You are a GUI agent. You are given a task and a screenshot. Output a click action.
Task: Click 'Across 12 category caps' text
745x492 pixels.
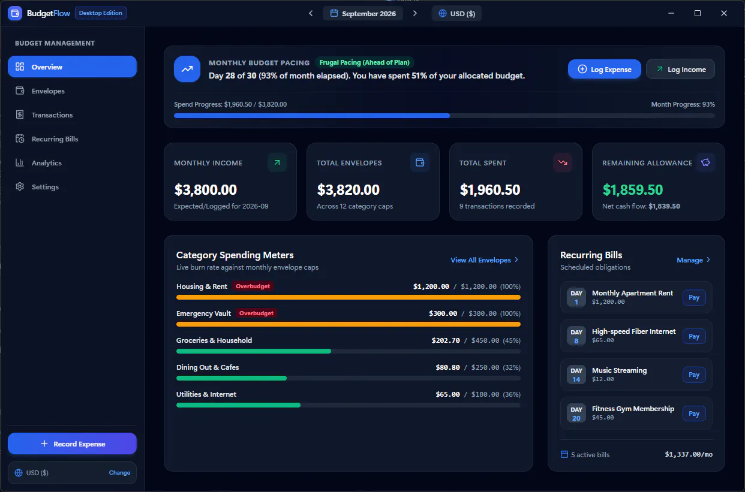(355, 206)
